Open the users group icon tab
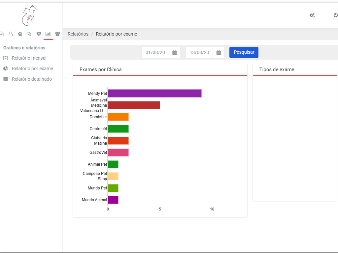Screen dimensions: 338x253 click(x=58, y=34)
